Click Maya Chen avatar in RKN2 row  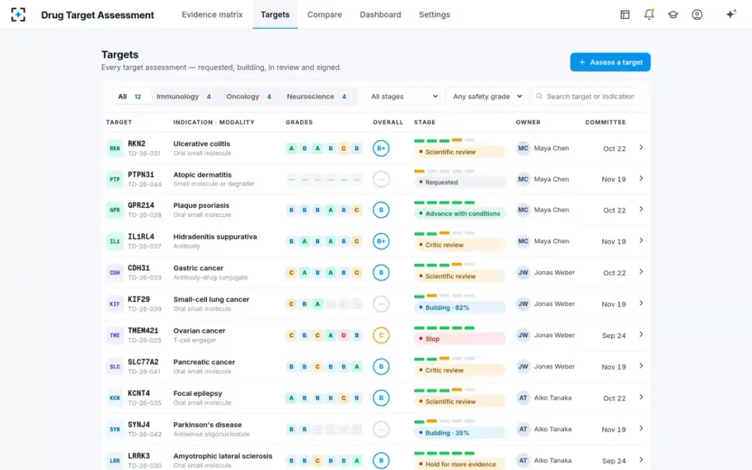pyautogui.click(x=523, y=149)
